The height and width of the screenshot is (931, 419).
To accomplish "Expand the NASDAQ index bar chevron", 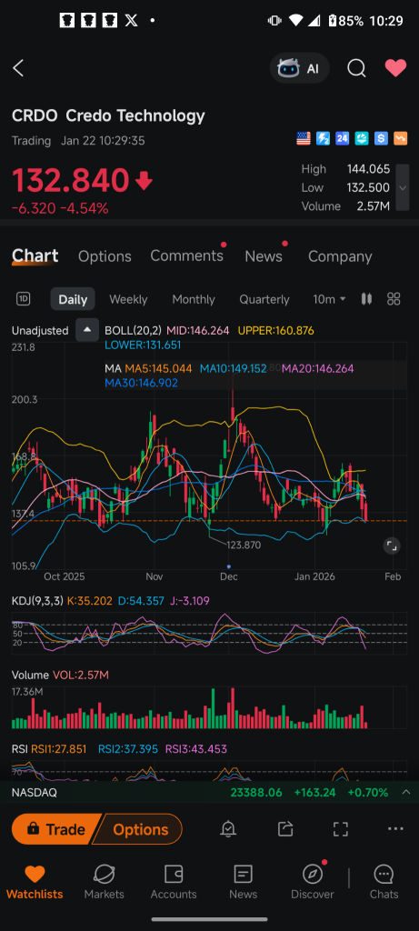I will [406, 792].
